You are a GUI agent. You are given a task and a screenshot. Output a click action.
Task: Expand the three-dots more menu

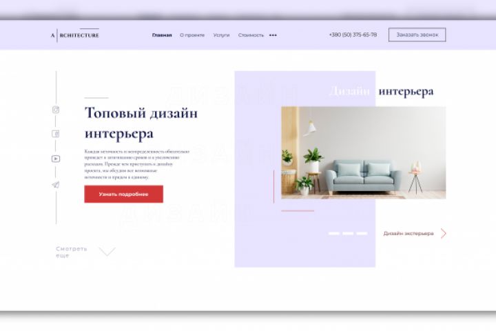click(273, 35)
